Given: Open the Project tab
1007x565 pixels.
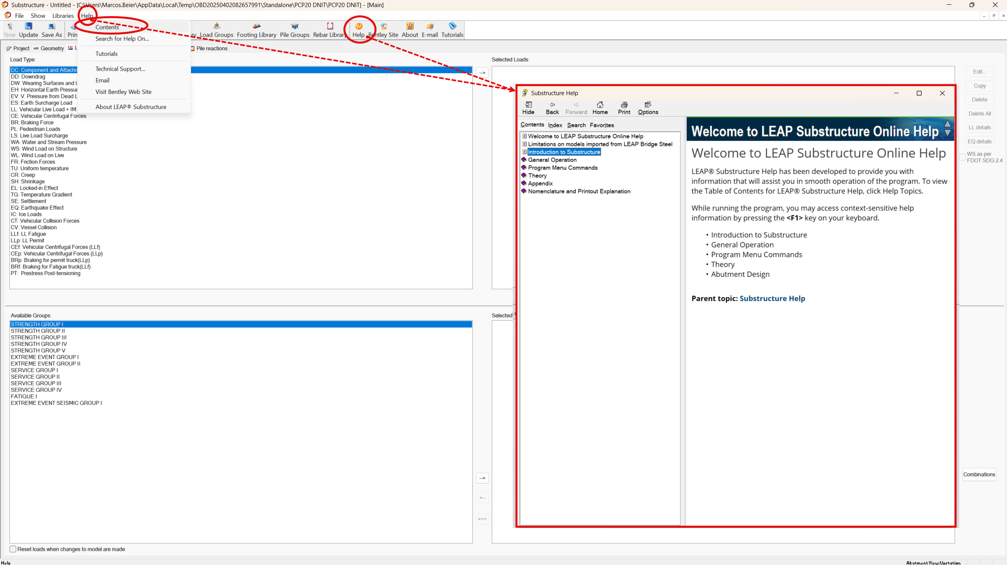Looking at the screenshot, I should [x=18, y=48].
